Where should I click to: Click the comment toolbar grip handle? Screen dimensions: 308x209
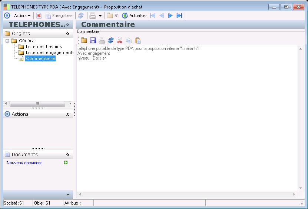[78, 40]
